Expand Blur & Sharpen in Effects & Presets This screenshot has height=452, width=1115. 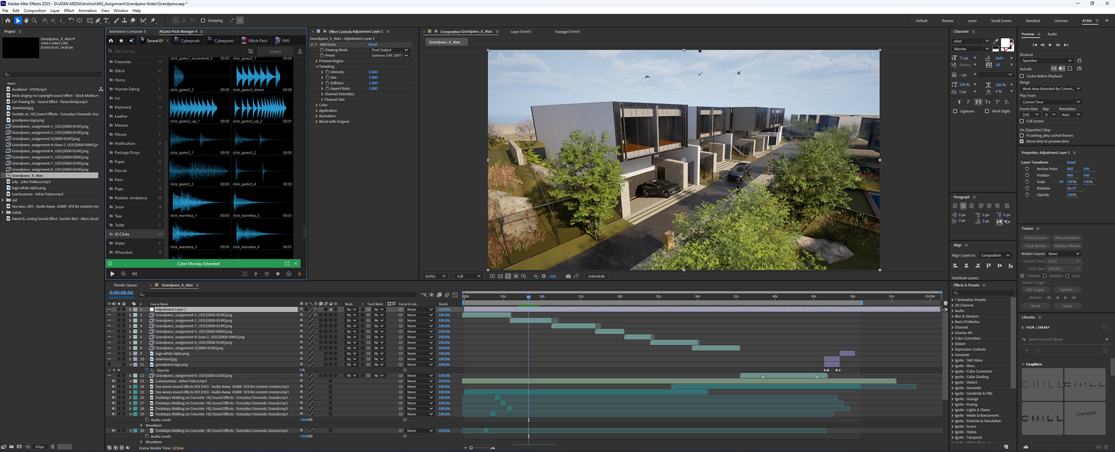click(x=953, y=316)
